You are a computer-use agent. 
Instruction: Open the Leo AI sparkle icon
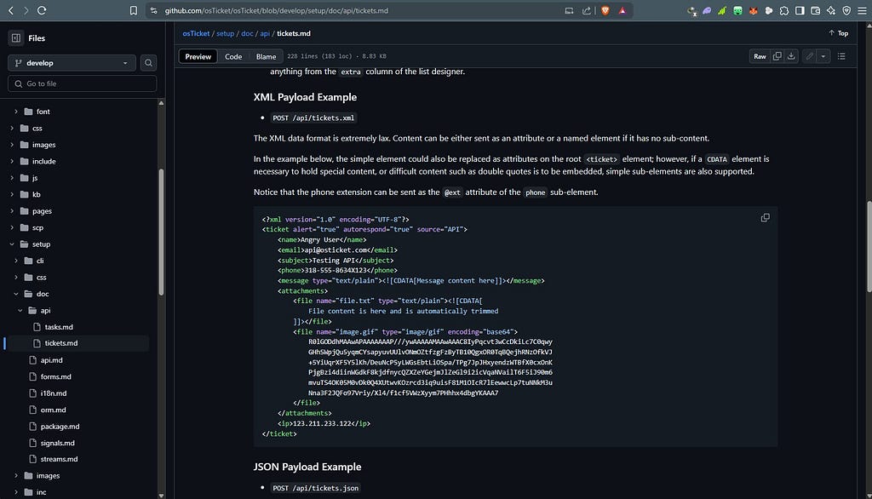[831, 10]
